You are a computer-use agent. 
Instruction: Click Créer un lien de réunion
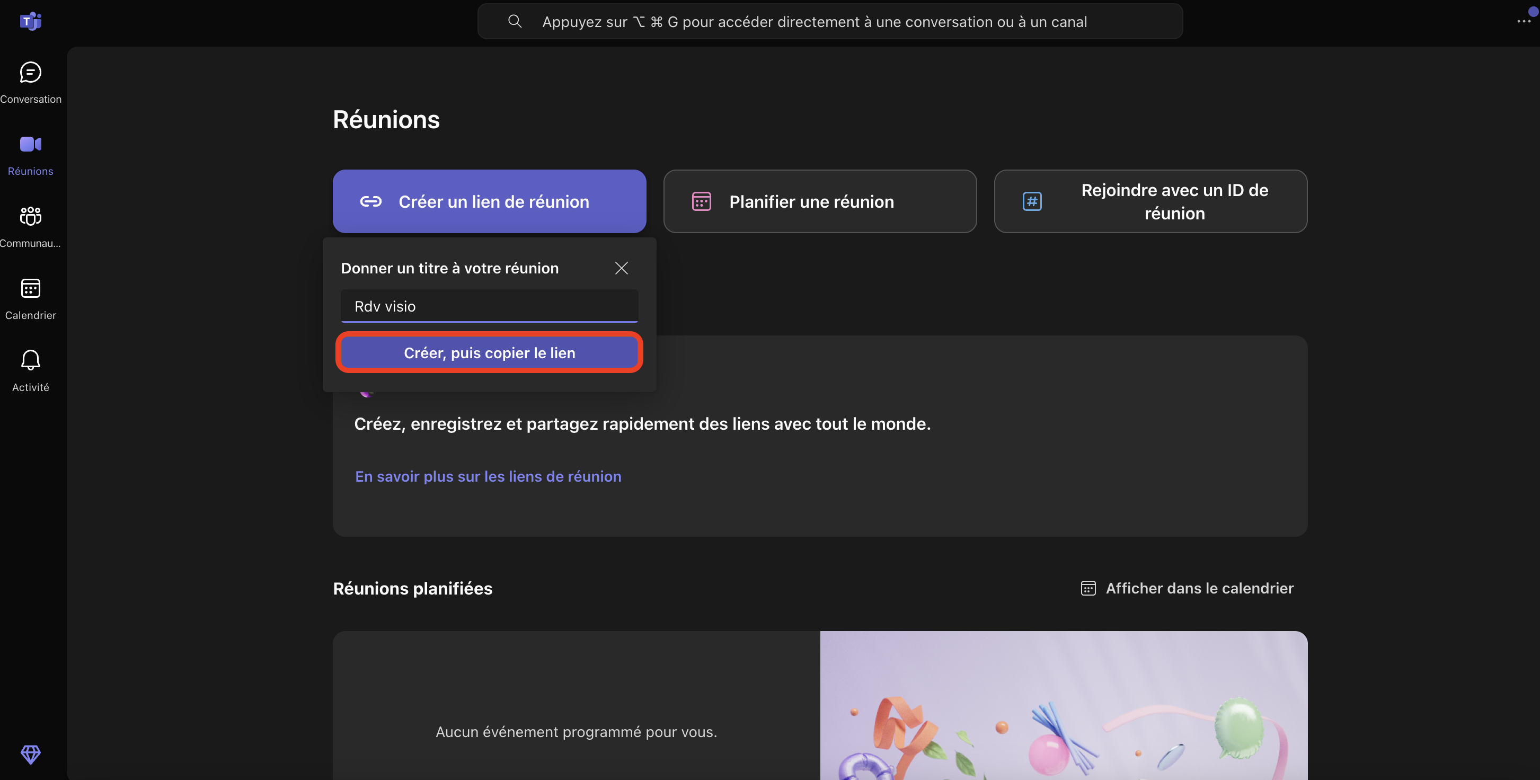[489, 201]
